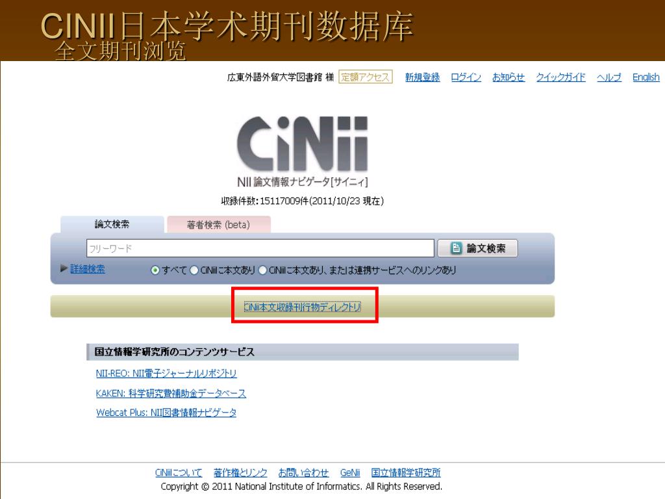
Task: Open the 国立情報学研究所 footer link
Action: coord(406,473)
